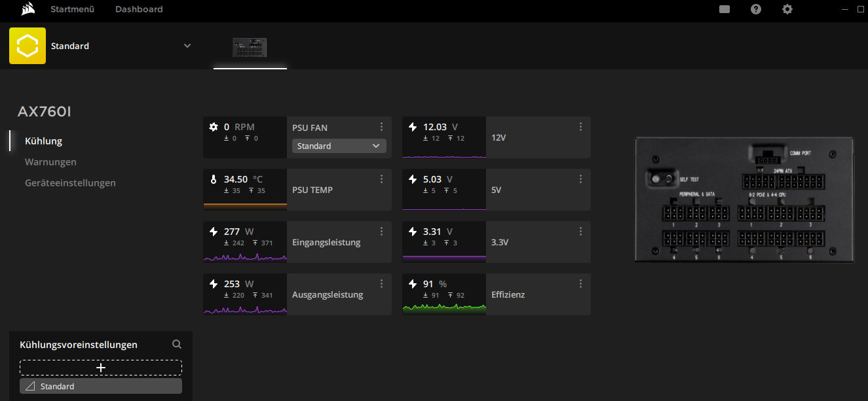Open the Startmenü tab
The width and height of the screenshot is (868, 401).
tap(73, 9)
